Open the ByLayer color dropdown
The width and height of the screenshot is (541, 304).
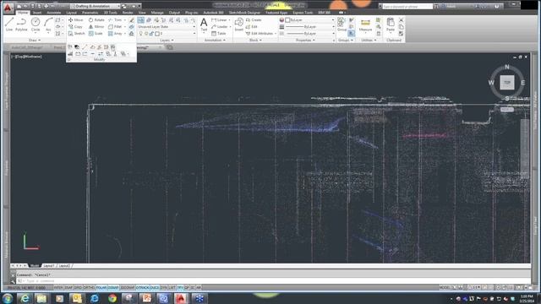click(309, 20)
